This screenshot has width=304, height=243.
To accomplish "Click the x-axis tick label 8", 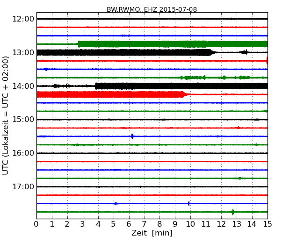I will (x=159, y=224).
